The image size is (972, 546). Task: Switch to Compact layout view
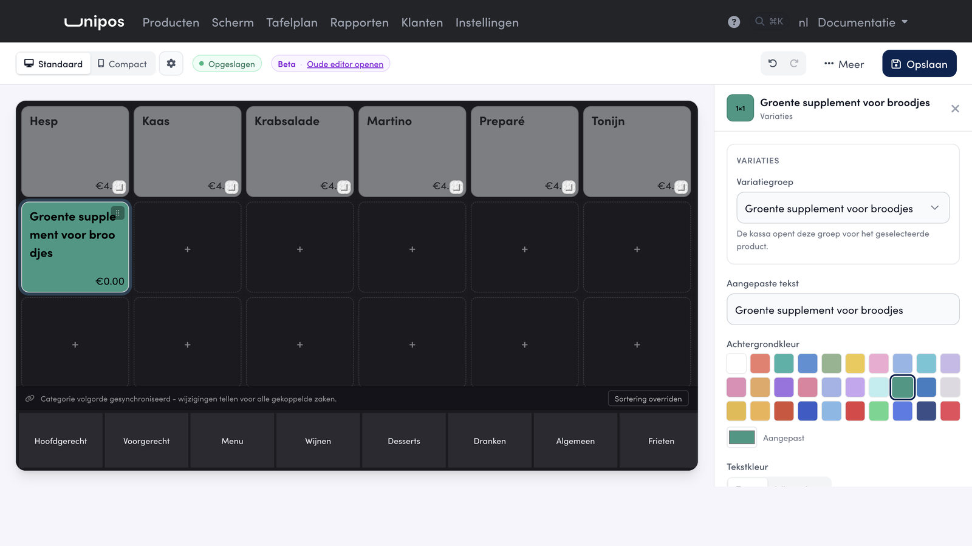pos(122,64)
